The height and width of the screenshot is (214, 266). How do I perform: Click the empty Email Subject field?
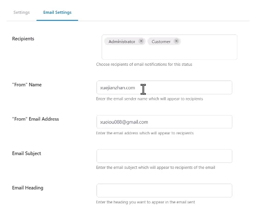[164, 156]
